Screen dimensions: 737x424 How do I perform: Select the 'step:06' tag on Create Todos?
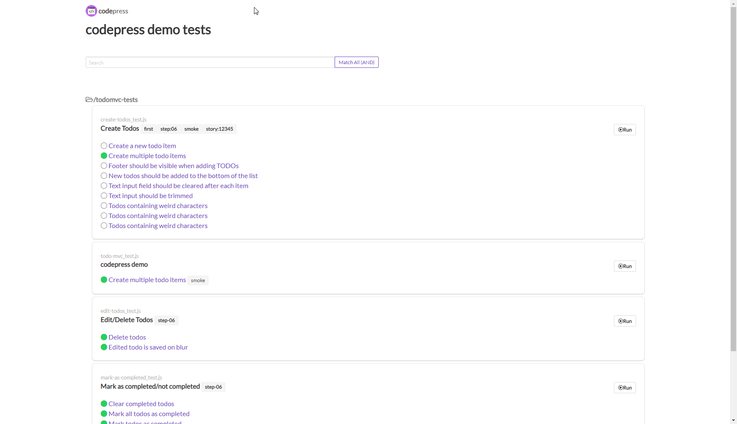pos(169,129)
